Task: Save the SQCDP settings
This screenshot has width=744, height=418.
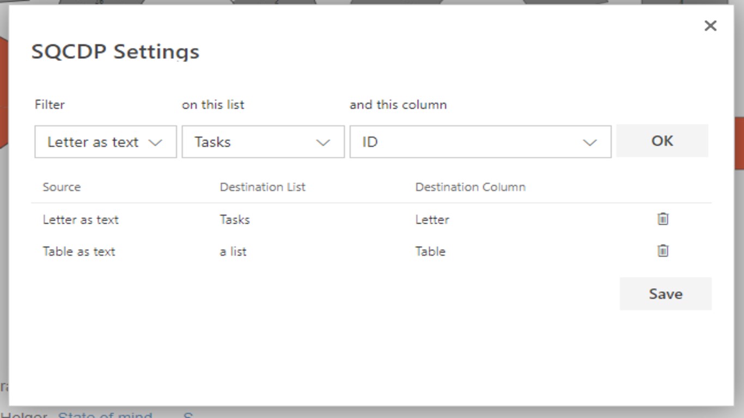Action: 665,294
